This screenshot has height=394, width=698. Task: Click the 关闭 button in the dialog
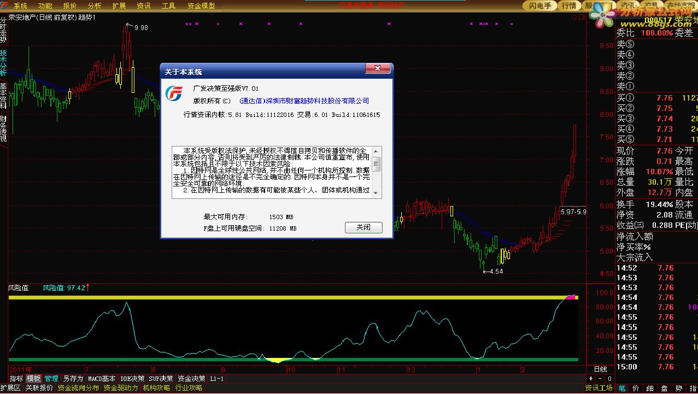[363, 227]
